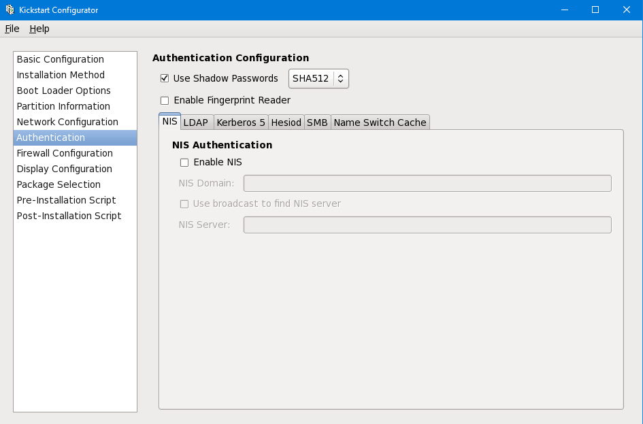Open the File menu
643x424 pixels.
click(12, 29)
